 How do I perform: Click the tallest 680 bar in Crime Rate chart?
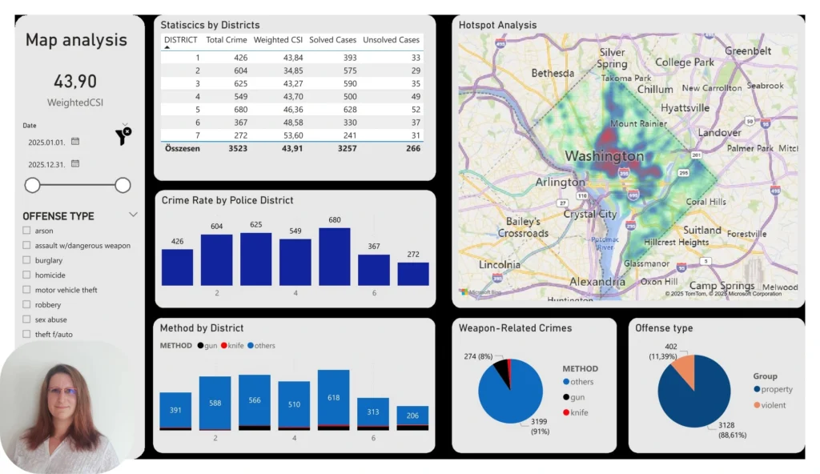point(334,256)
